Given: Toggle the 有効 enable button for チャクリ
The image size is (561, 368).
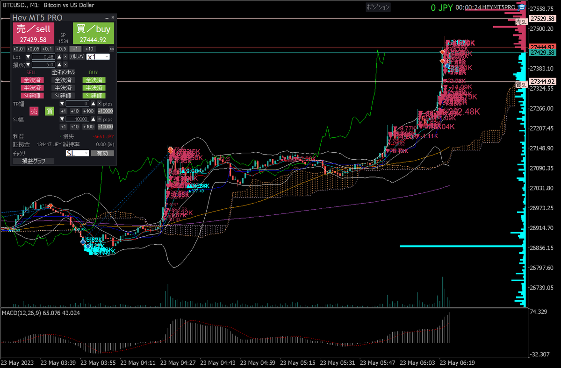Looking at the screenshot, I should (x=102, y=153).
